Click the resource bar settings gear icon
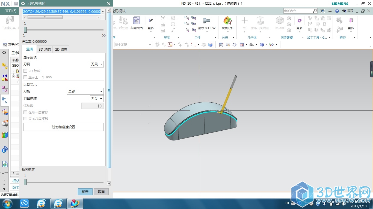This screenshot has width=373, height=209. pos(4,52)
